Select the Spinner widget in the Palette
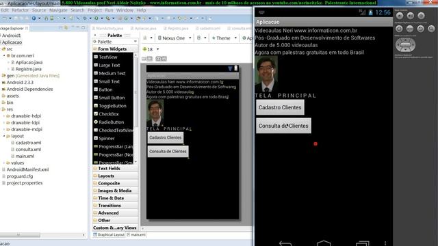 [107, 138]
